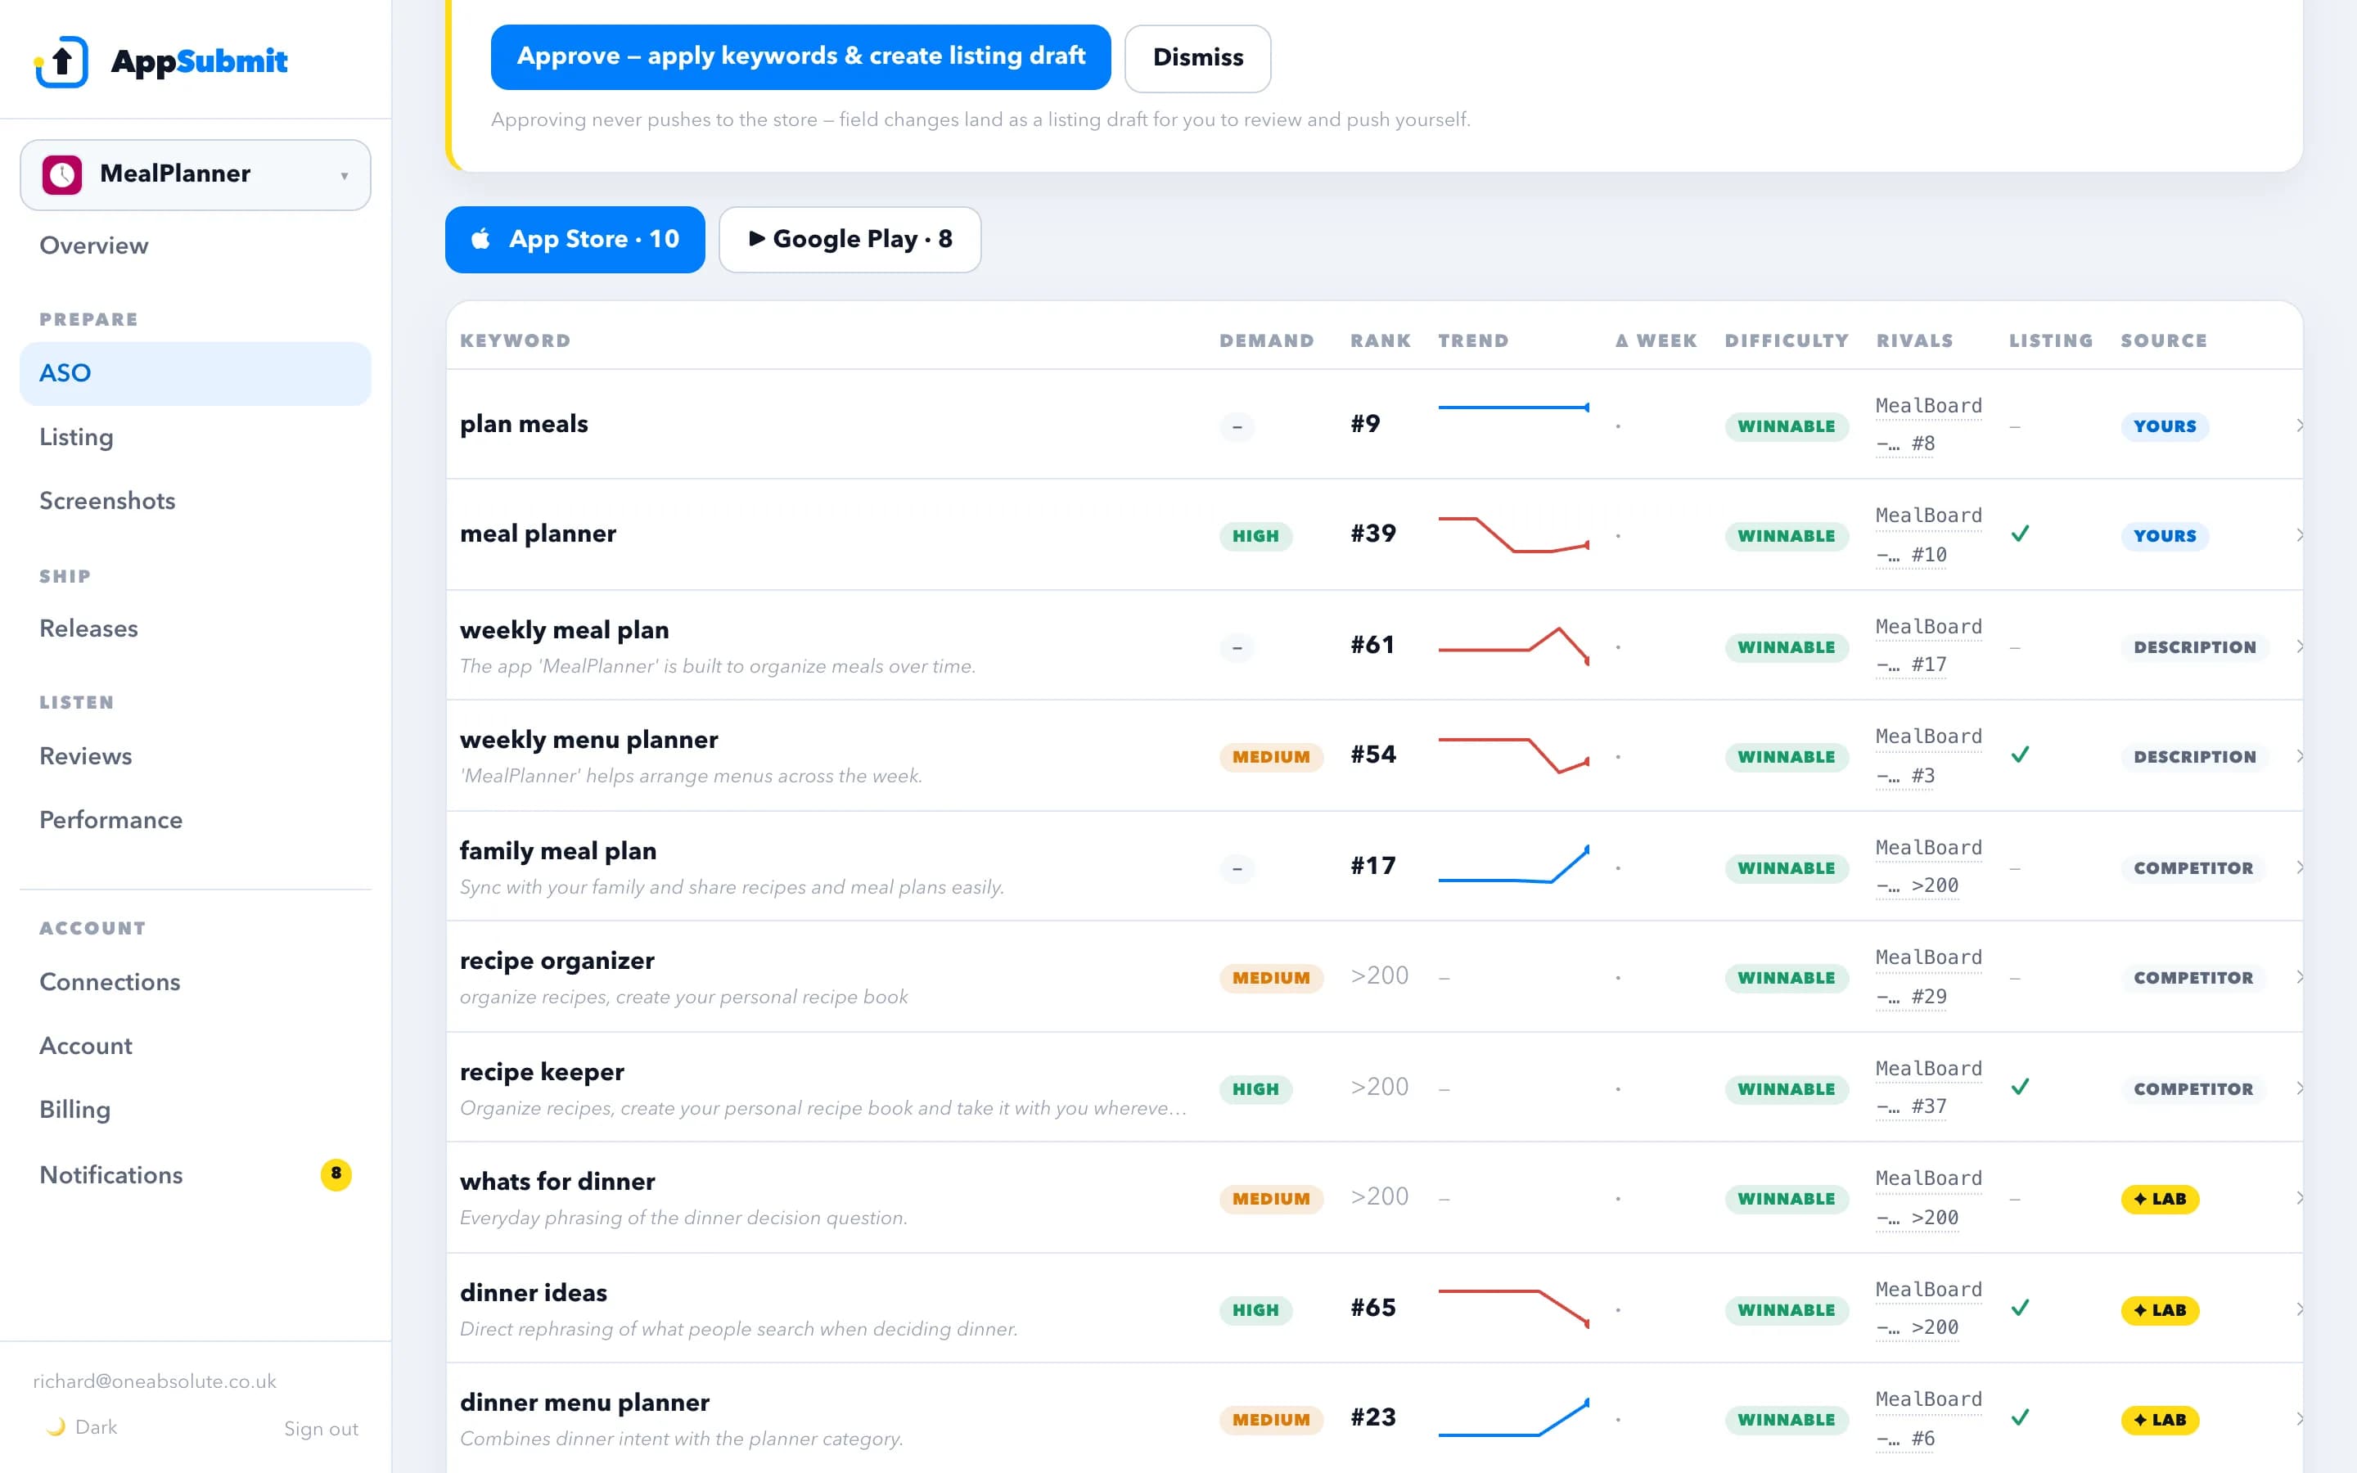Expand the weekly meal plan row chevron
The height and width of the screenshot is (1473, 2357).
pos(2299,646)
